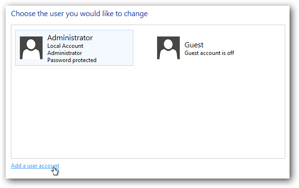Click the 'Guest account is off' status text
299x188 pixels.
coord(209,53)
